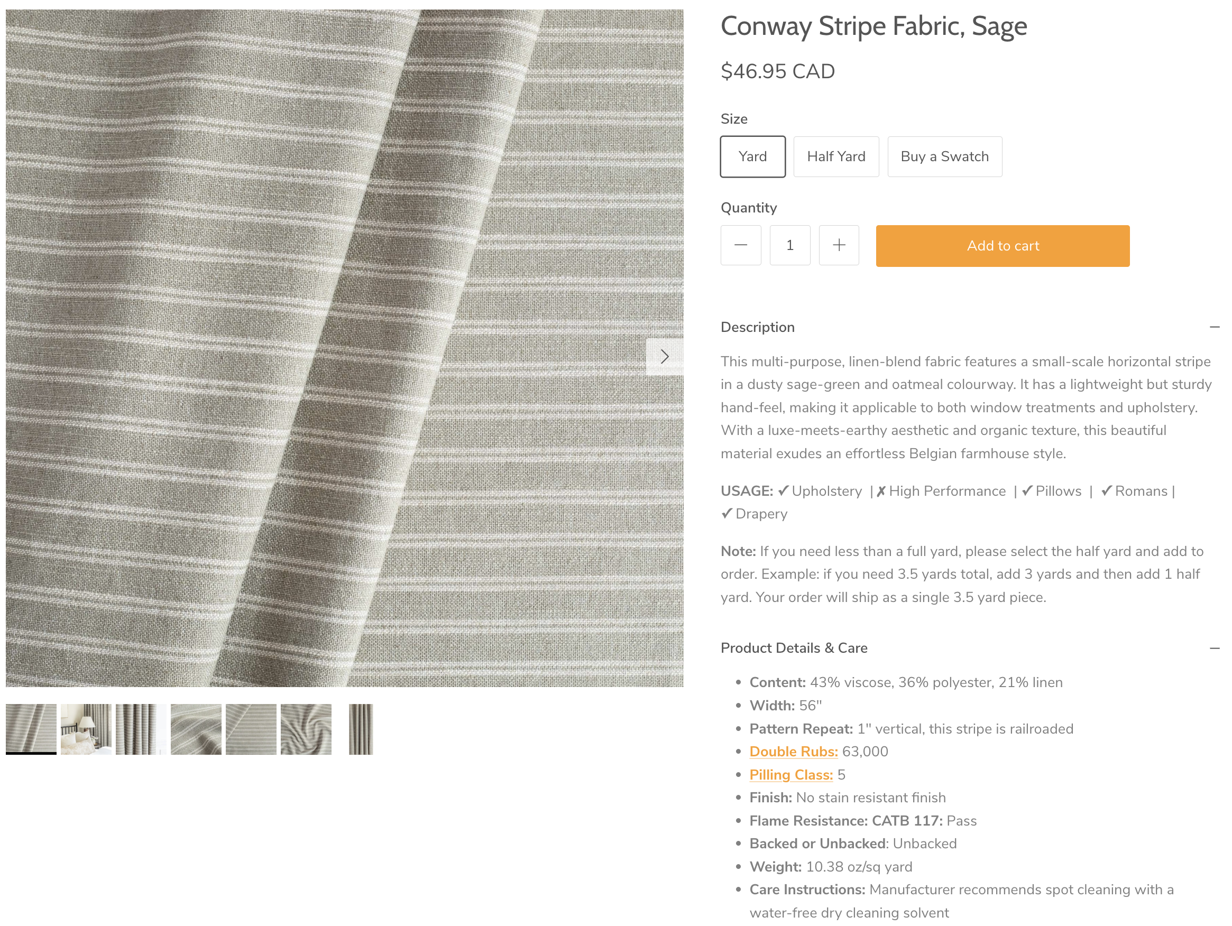Decrease quantity with the minus button
Screen dimensions: 1232x926
(x=740, y=245)
